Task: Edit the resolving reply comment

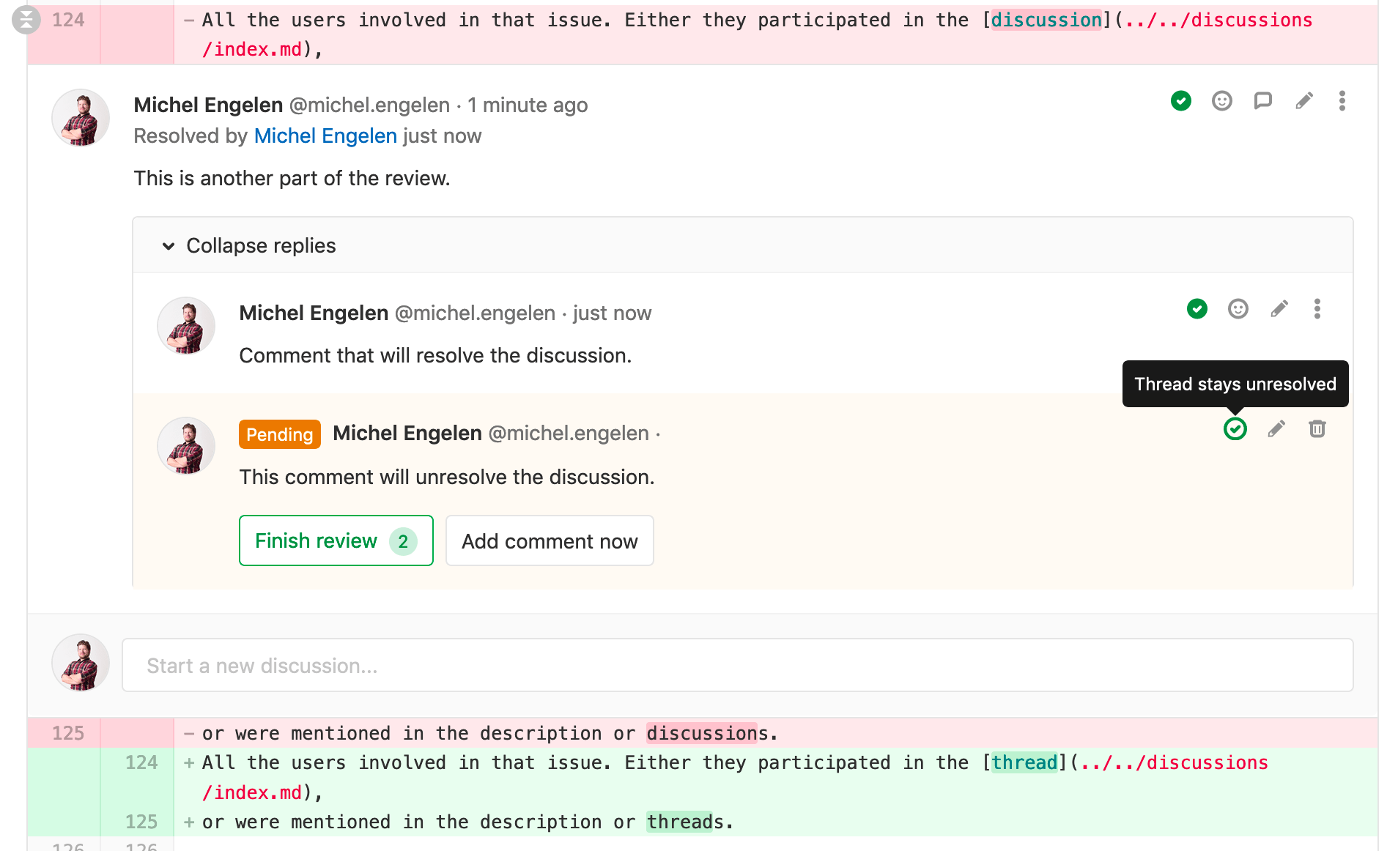Action: (x=1279, y=309)
